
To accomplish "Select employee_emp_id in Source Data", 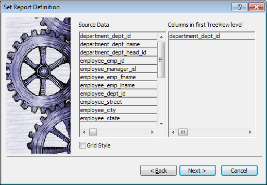I will click(118, 61).
